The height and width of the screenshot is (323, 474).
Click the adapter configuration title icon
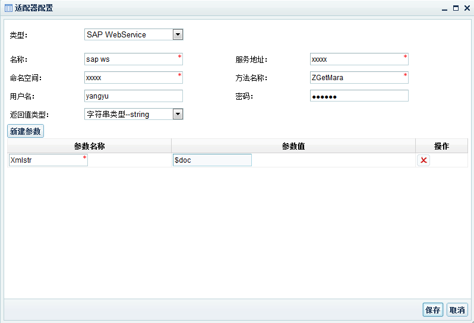tap(9, 8)
